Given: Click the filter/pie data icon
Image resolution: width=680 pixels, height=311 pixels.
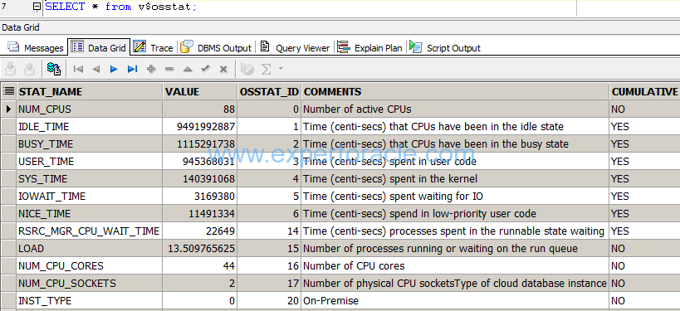Looking at the screenshot, I should tap(247, 70).
